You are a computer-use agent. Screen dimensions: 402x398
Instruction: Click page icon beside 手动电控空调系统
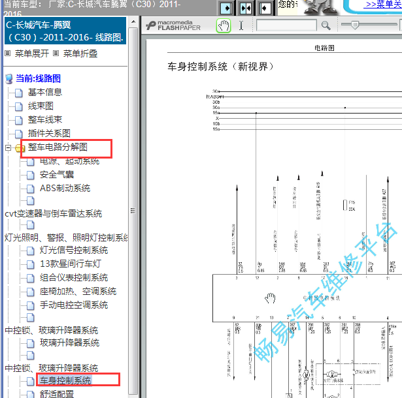tap(31, 306)
